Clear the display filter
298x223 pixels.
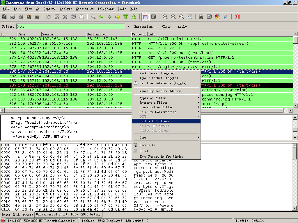pyautogui.click(x=166, y=26)
